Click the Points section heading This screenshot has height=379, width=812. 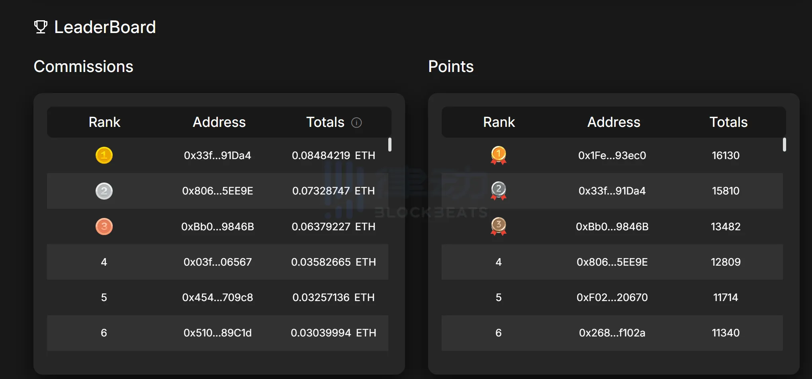[x=451, y=66]
